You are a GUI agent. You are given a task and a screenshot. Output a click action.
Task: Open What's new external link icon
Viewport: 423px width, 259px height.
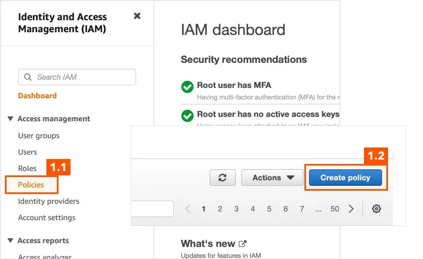tap(243, 244)
